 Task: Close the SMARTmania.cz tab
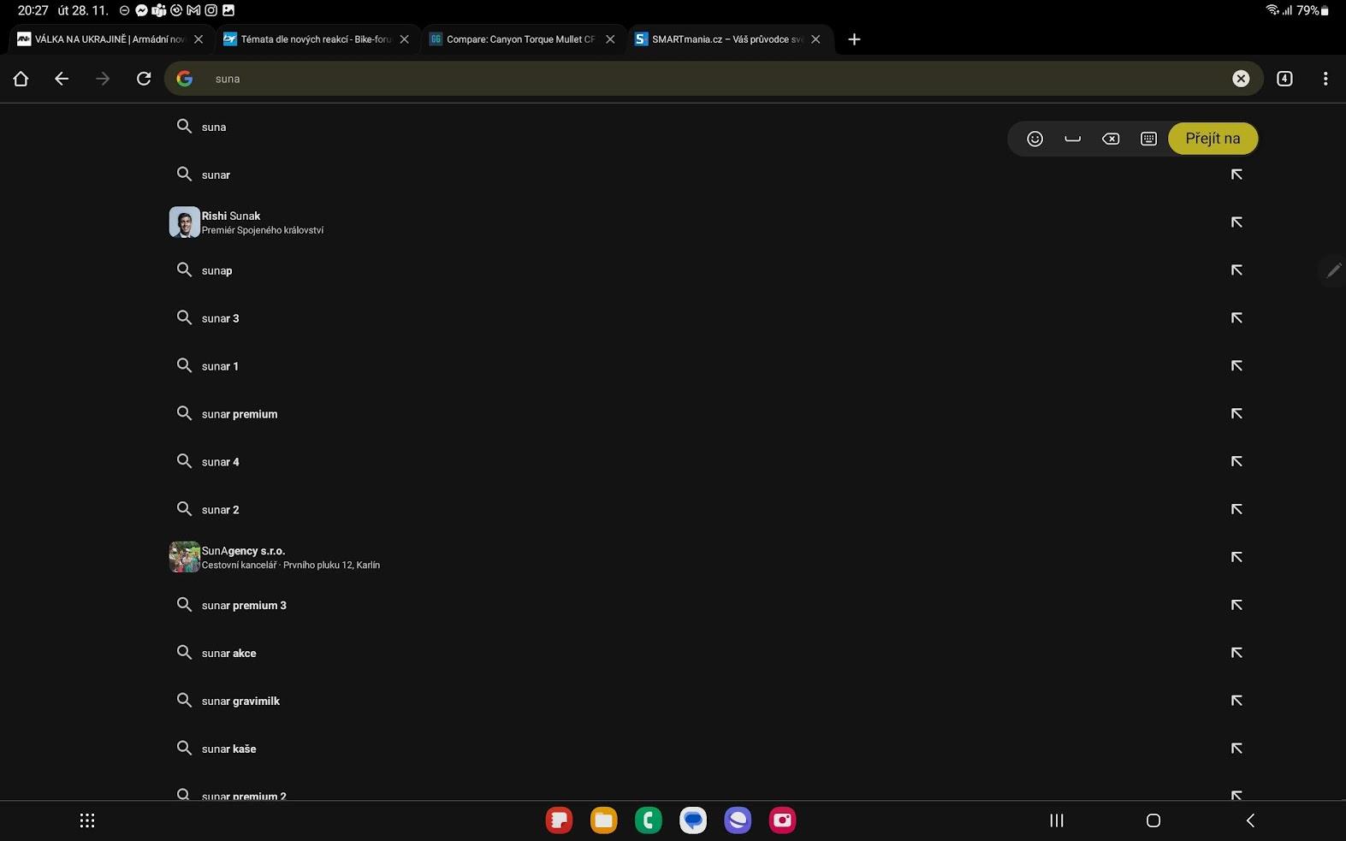coord(815,39)
